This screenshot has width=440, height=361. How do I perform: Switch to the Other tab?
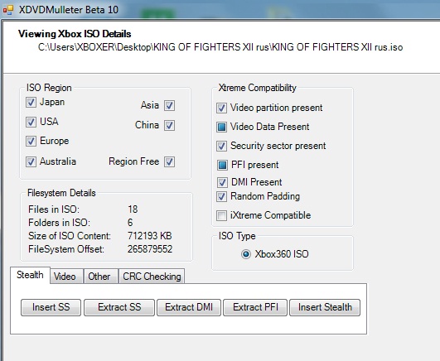101,277
